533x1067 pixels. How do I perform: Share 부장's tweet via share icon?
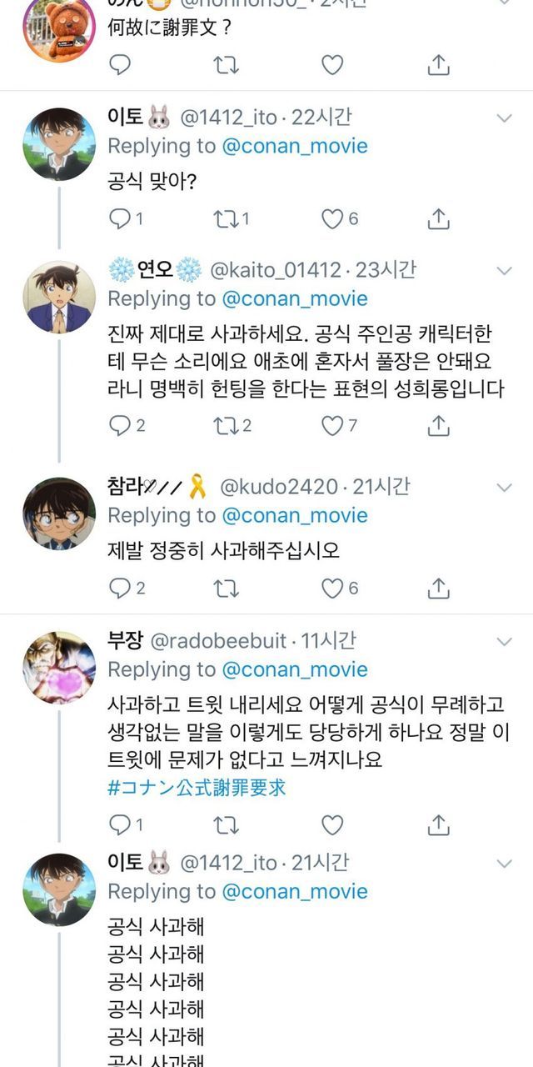point(438,825)
